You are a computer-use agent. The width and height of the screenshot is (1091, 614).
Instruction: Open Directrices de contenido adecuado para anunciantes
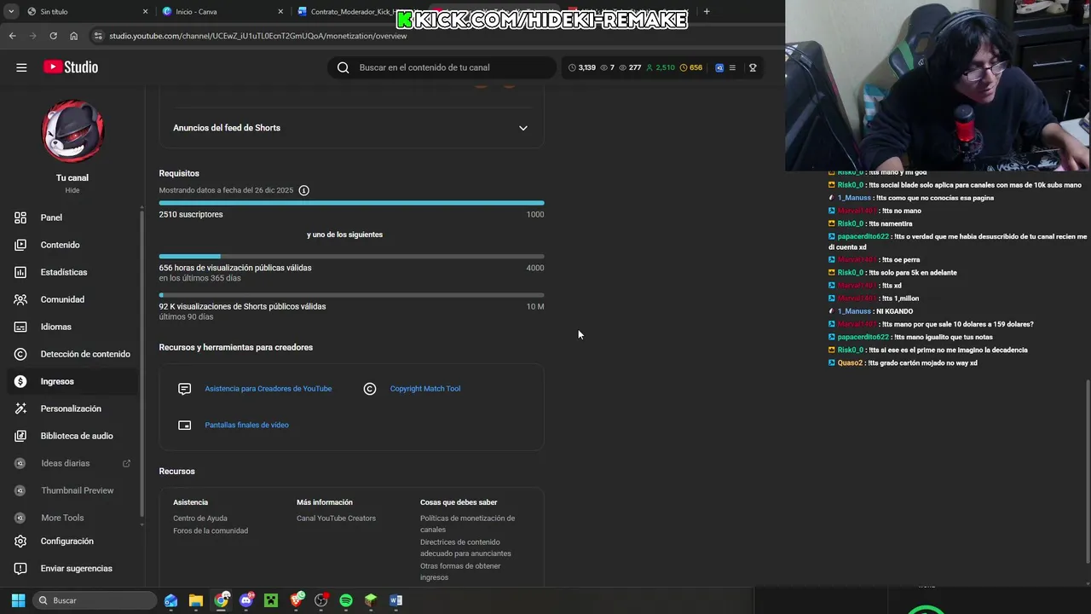click(465, 547)
